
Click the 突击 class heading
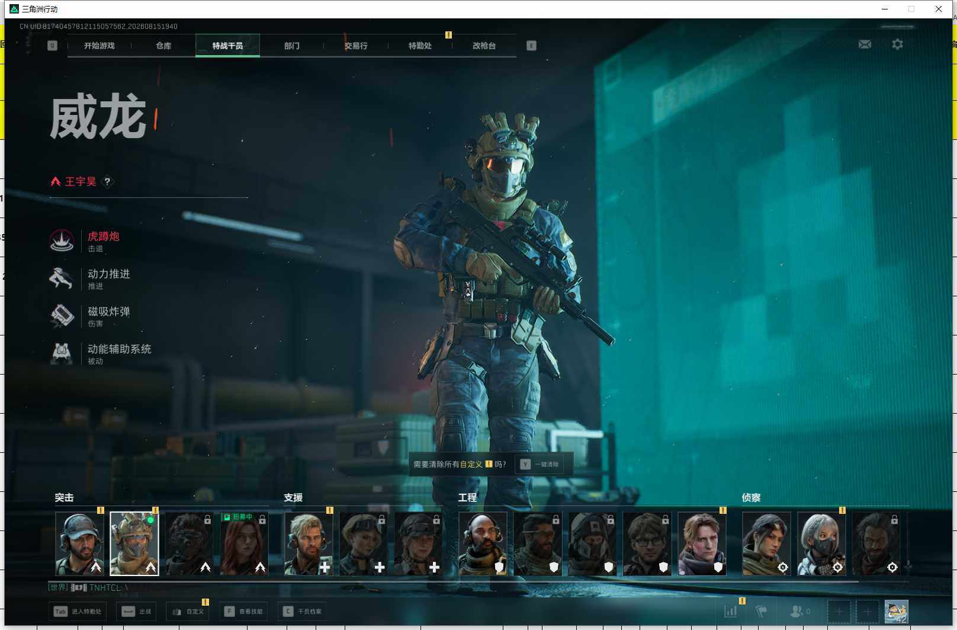tap(64, 498)
